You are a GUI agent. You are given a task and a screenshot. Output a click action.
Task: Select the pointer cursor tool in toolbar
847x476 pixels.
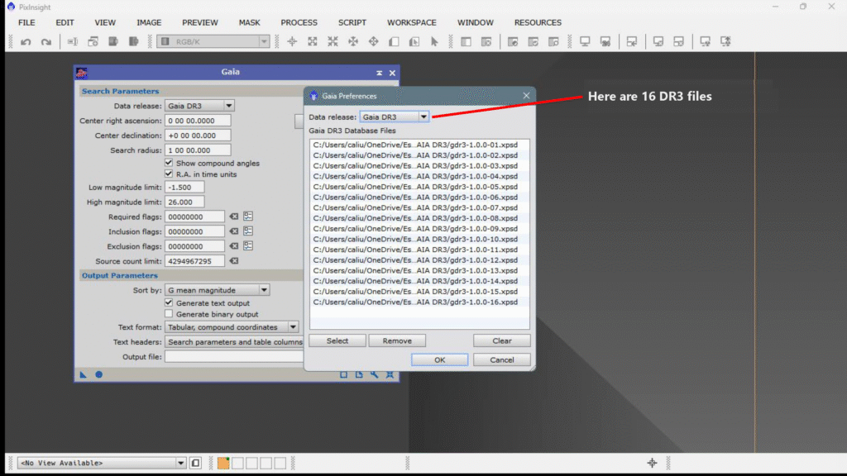pos(434,41)
